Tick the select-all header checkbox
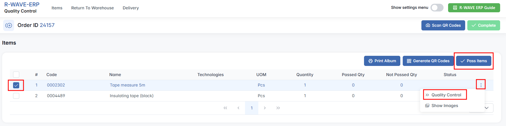506x126 pixels. [x=16, y=75]
